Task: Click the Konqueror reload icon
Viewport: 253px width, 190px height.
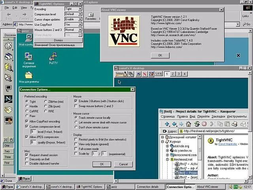Action: (197, 124)
